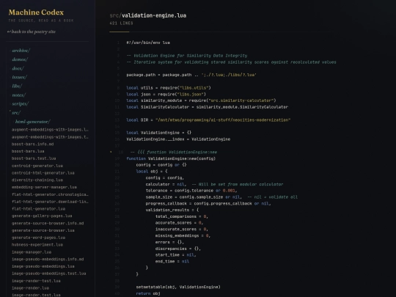
Task: Click the 'discrepancies = {}' line
Action: [x=178, y=249]
